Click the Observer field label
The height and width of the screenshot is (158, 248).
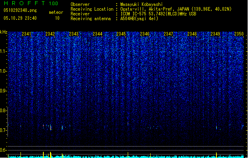(x=80, y=4)
